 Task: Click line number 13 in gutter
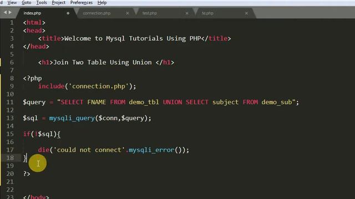tap(10, 118)
